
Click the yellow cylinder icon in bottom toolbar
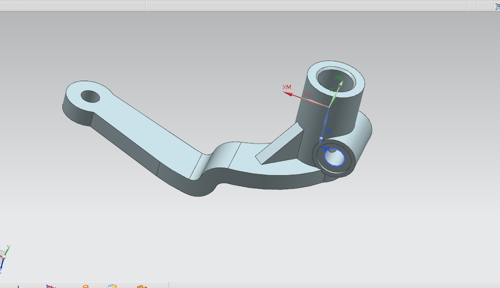point(85,287)
